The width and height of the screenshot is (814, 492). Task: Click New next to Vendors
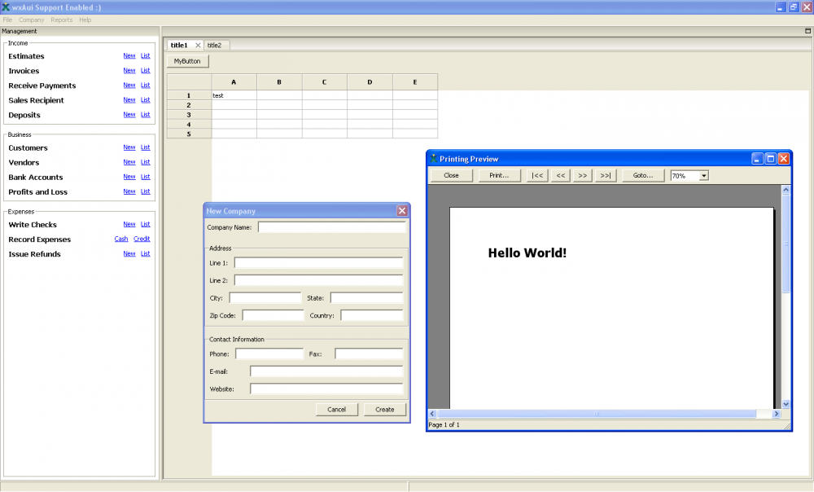(x=129, y=162)
